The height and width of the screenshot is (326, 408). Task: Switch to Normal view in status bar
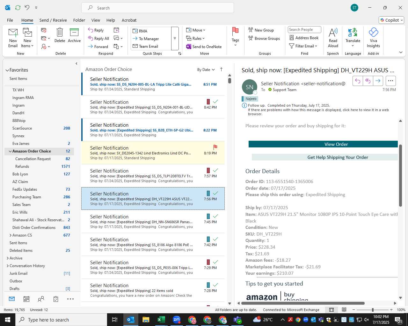[x=331, y=310]
